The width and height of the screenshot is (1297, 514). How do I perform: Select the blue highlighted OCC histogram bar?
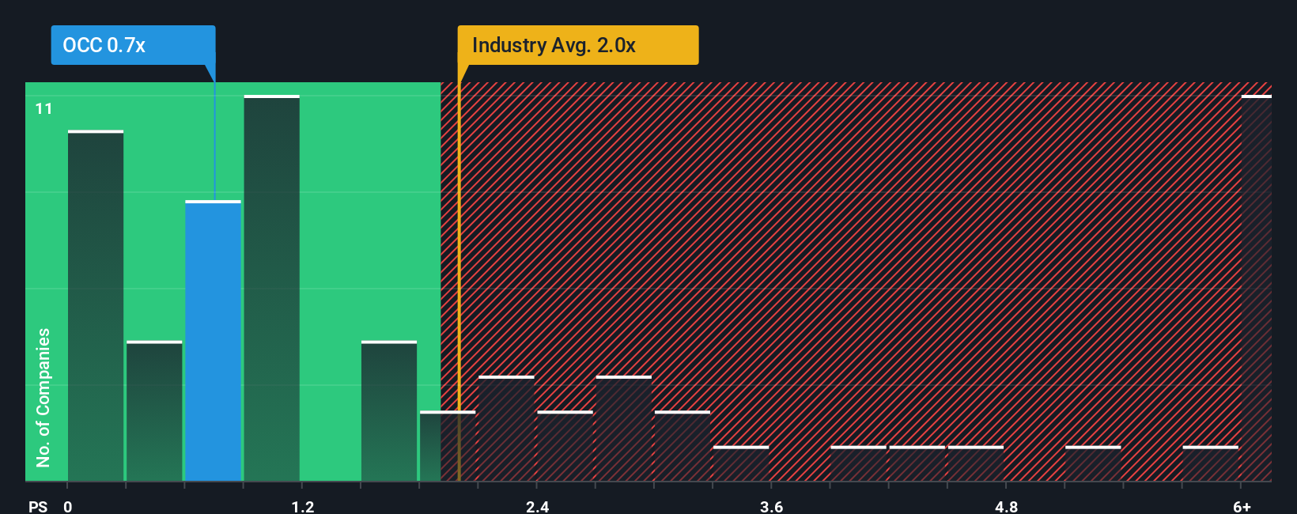tap(213, 341)
